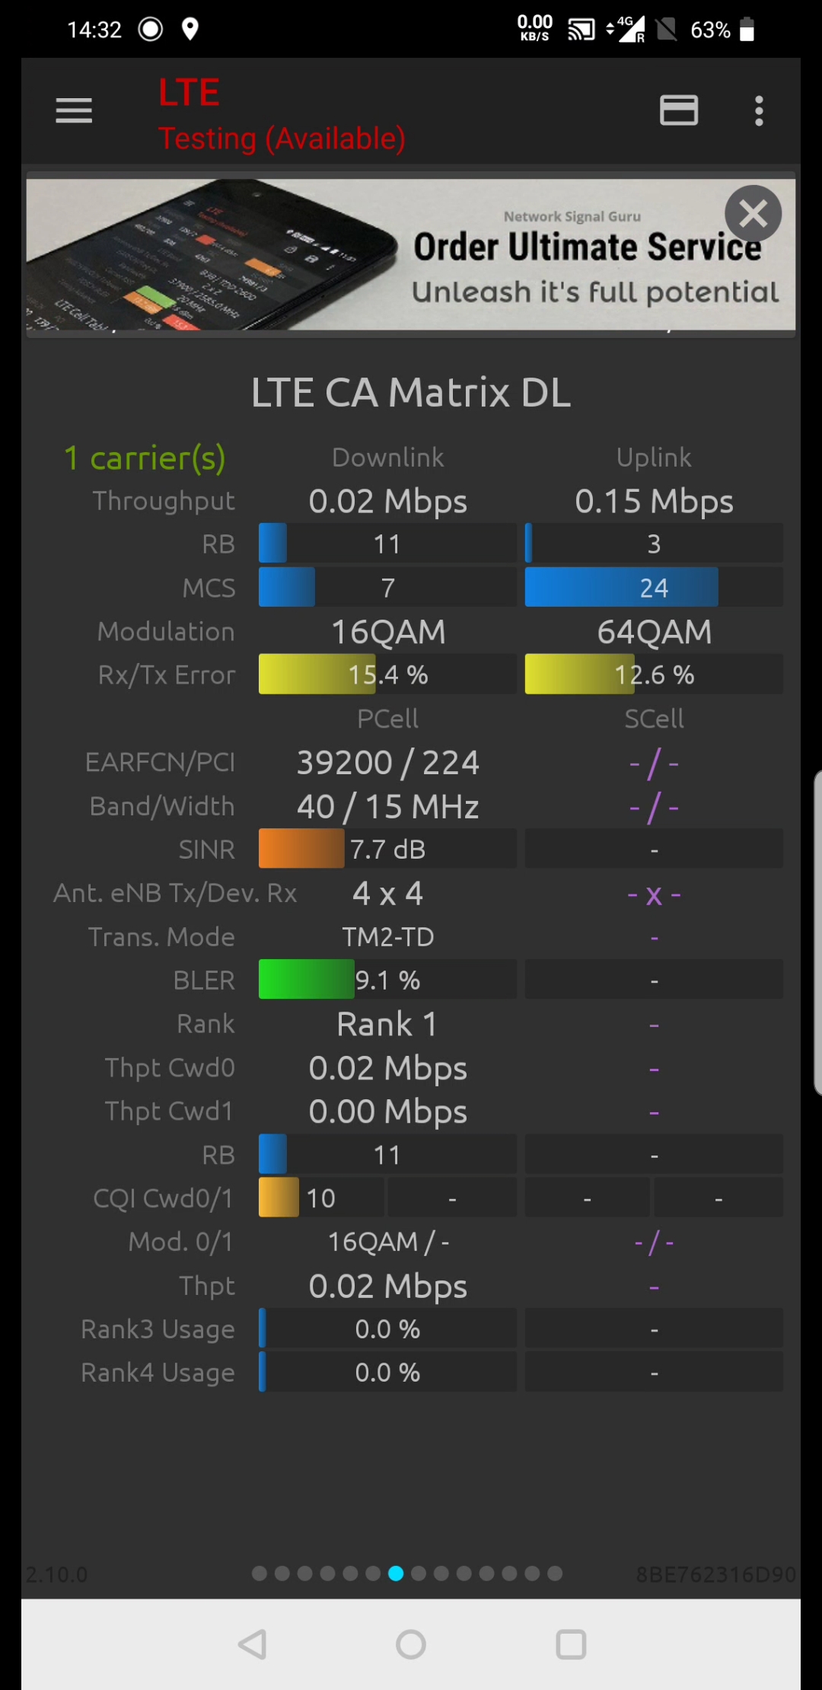Open the three-dot overflow menu
822x1690 pixels.
point(758,111)
